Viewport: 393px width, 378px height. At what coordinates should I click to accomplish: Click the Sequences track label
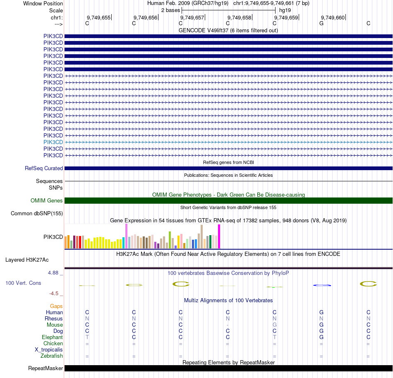click(49, 181)
